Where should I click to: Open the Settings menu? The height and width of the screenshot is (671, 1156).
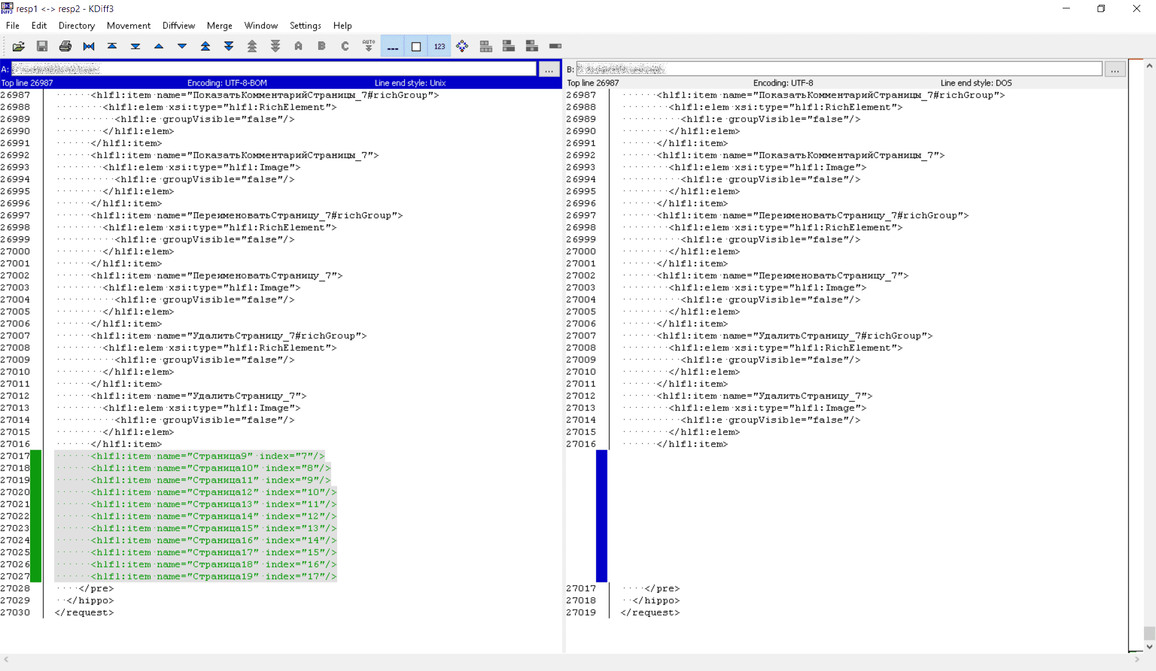[x=305, y=25]
